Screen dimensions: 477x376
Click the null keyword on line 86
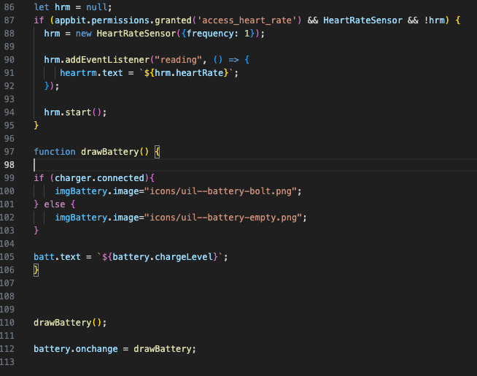tap(97, 7)
